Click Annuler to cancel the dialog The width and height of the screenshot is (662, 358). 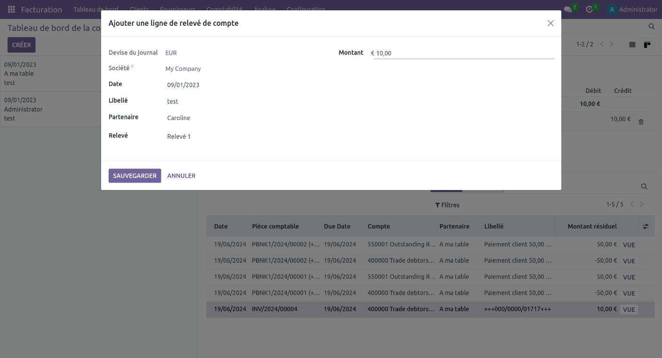tap(181, 175)
